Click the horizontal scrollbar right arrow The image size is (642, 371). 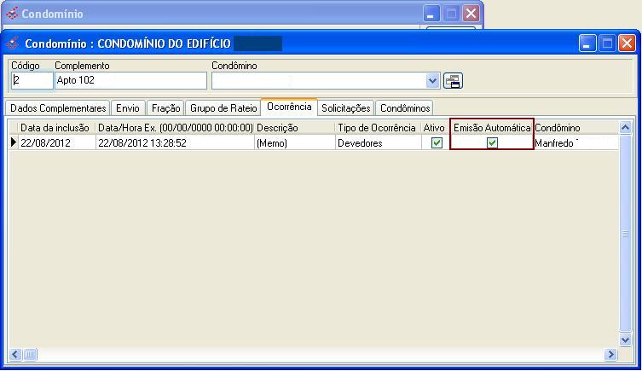[610, 354]
